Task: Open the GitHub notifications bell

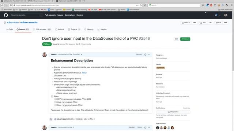Action: 216,15
